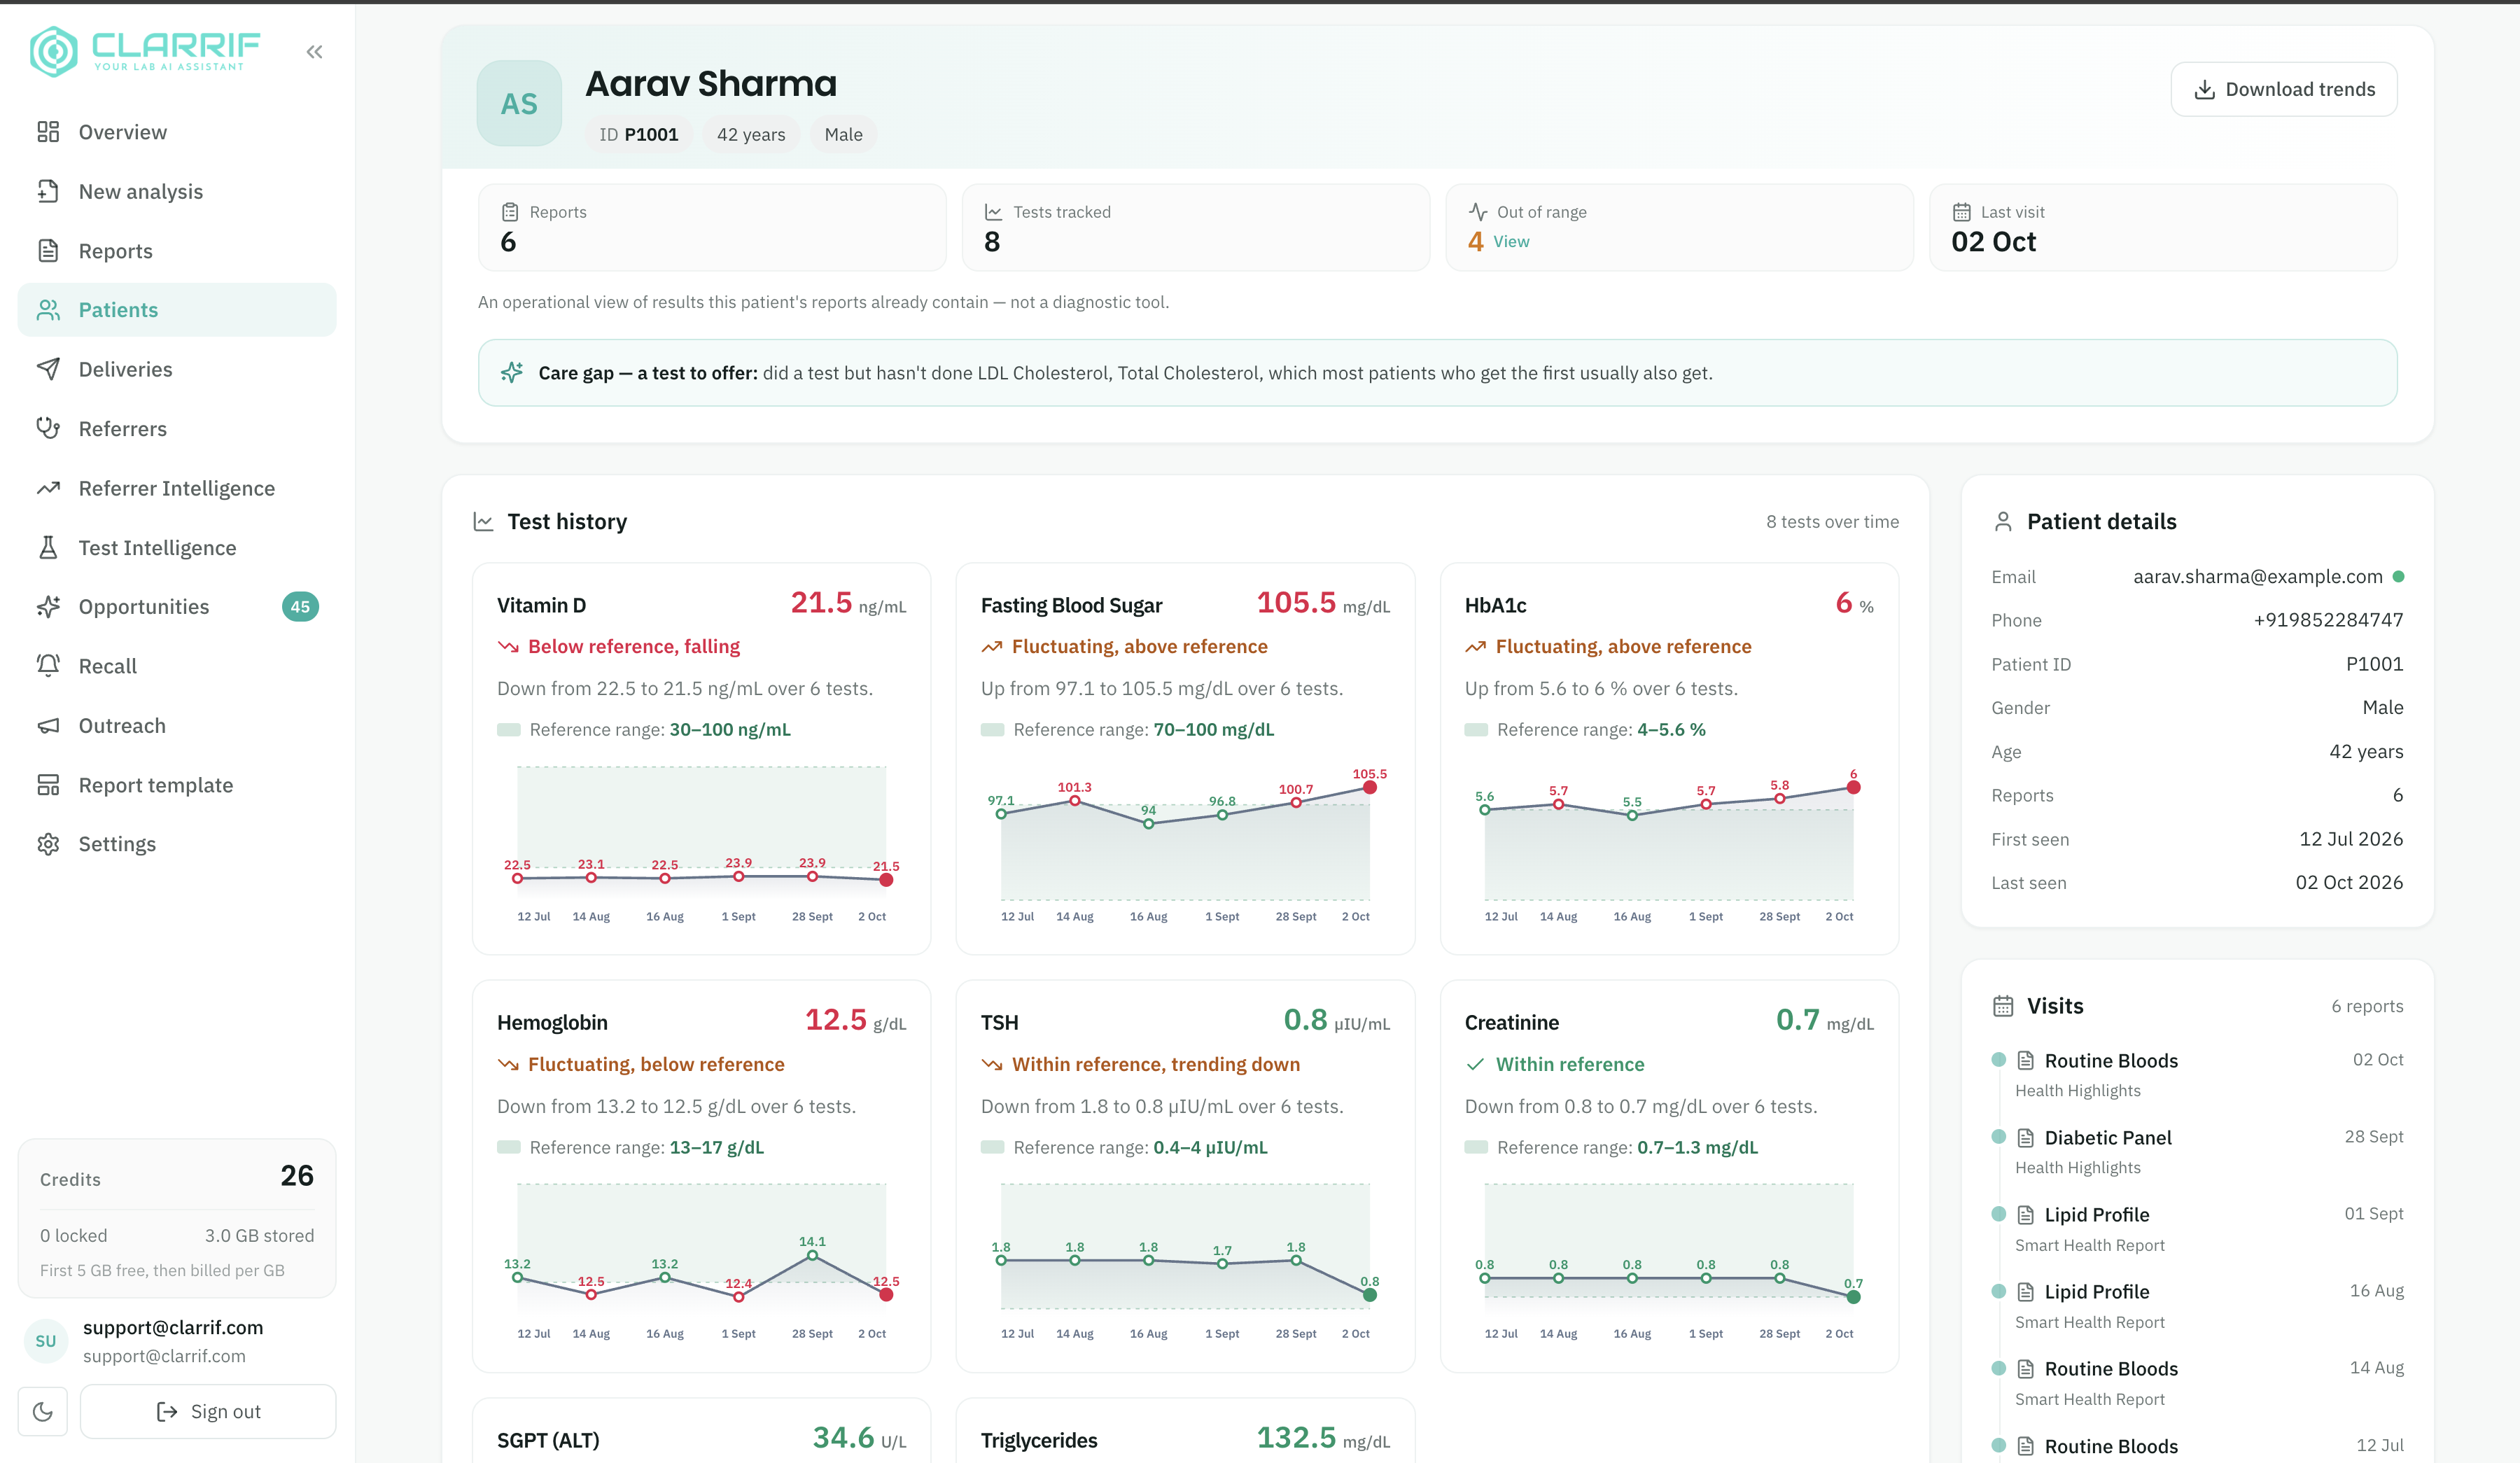Screen dimensions: 2520x1463
Task: Click the Outreach megaphone icon
Action: [48, 725]
